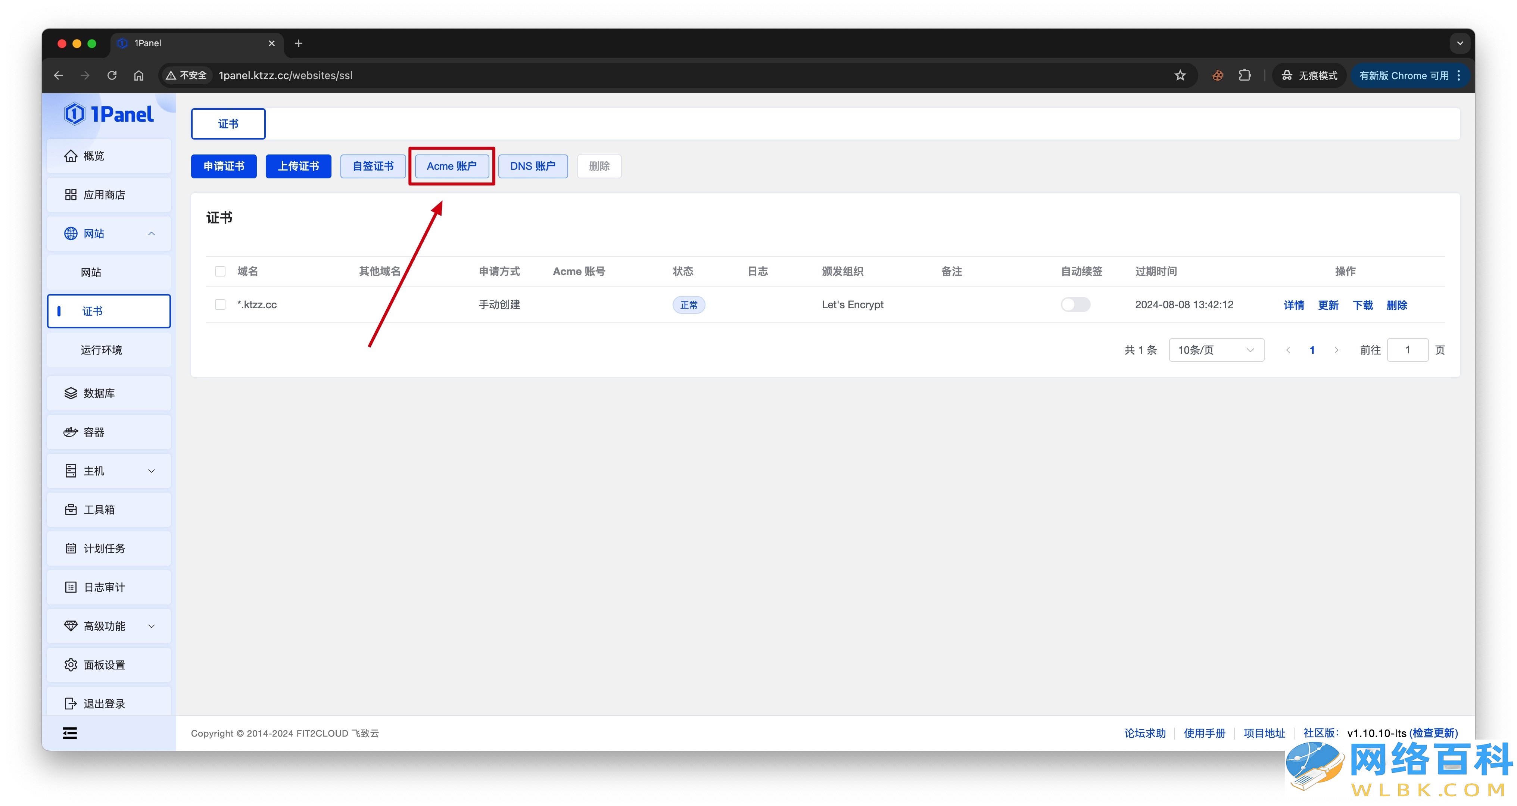1517x806 pixels.
Task: Click the 主机 server icon
Action: tap(71, 471)
